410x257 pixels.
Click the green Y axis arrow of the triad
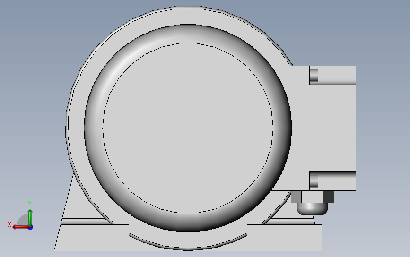point(30,218)
